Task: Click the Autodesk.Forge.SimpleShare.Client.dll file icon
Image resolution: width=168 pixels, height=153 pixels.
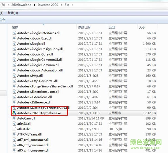Action: pos(14,86)
